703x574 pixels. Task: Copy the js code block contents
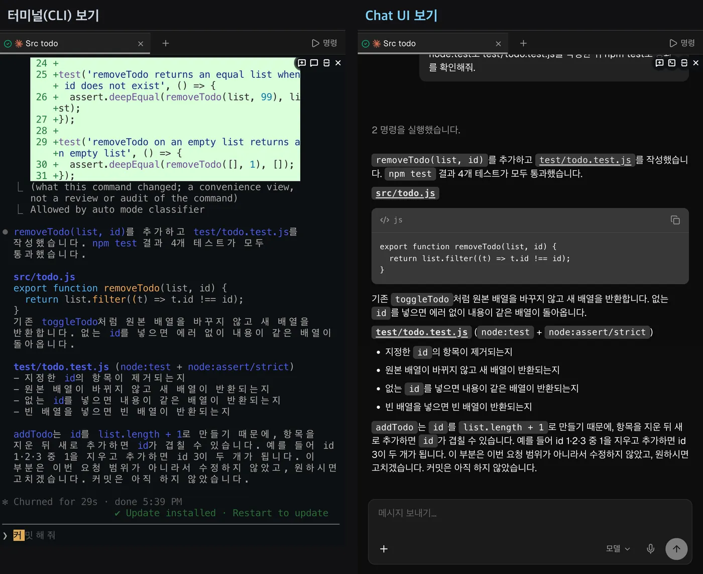pyautogui.click(x=675, y=220)
